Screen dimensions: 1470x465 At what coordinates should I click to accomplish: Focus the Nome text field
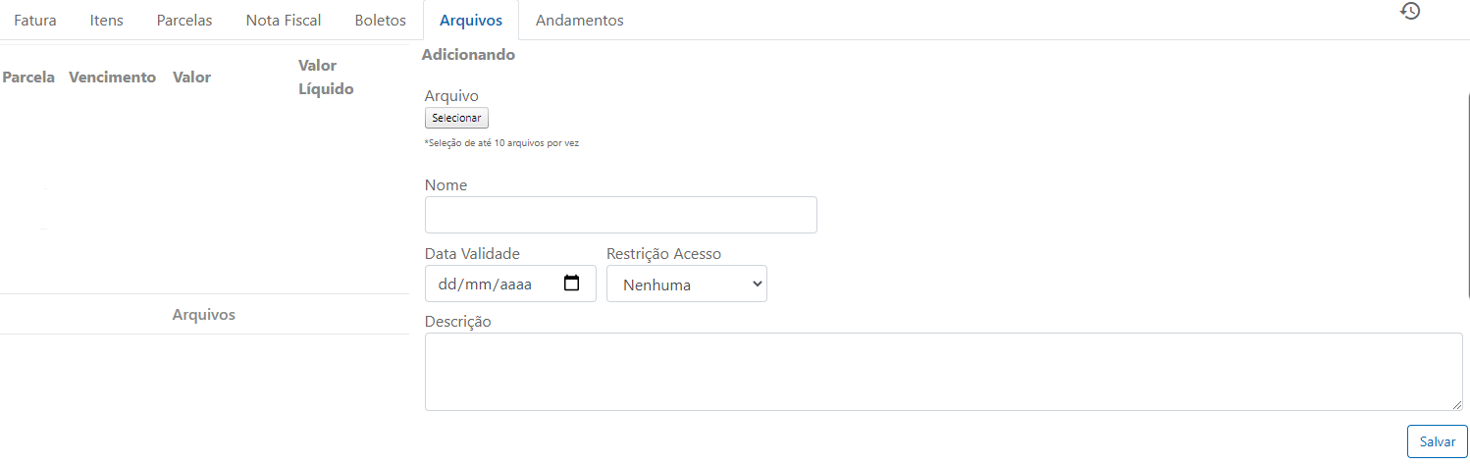621,215
